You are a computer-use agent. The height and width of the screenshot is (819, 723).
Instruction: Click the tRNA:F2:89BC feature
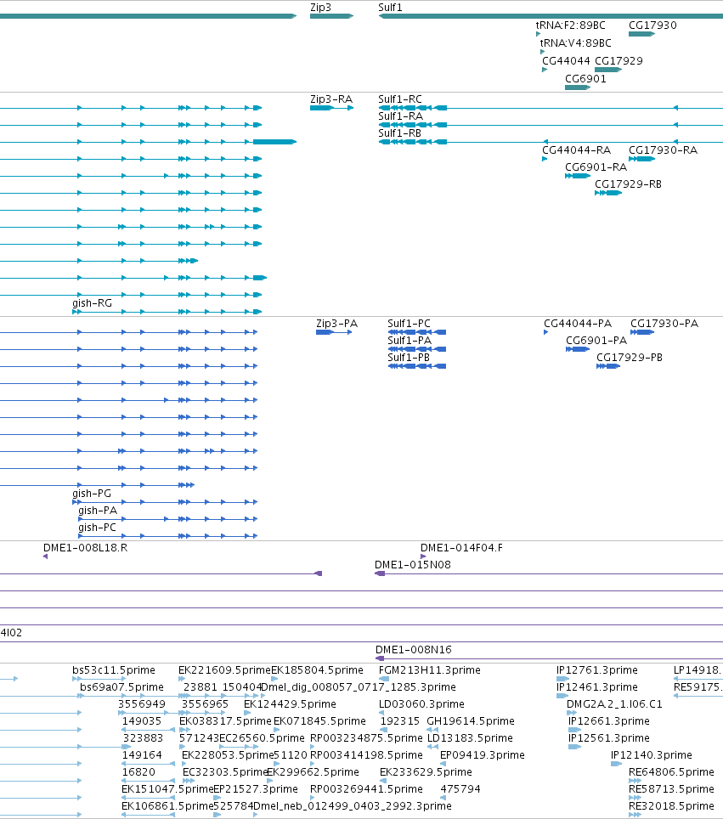[x=538, y=34]
